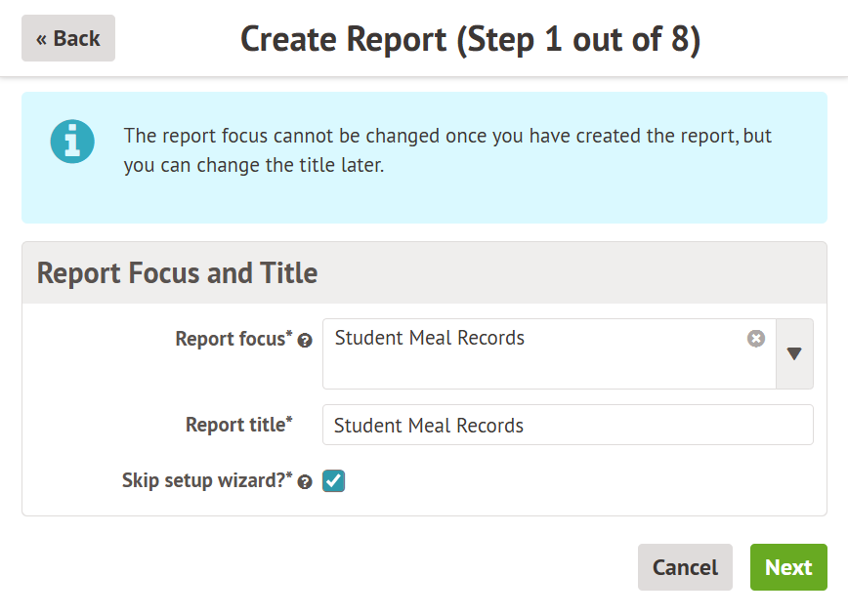Expand the Report focus dropdown arrow

[x=794, y=353]
